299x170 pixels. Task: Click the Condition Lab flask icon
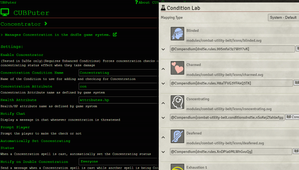click(163, 8)
